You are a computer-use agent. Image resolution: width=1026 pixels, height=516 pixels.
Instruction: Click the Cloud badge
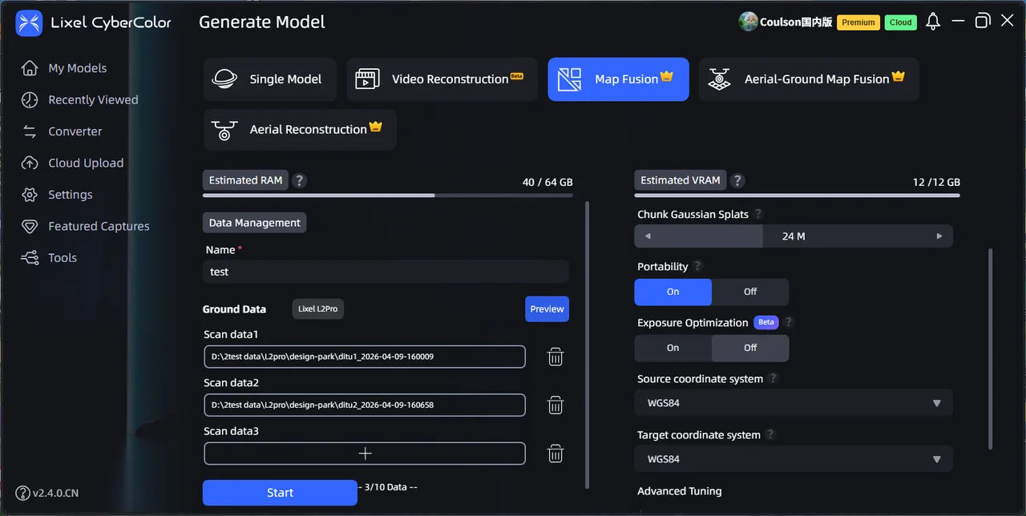(901, 22)
